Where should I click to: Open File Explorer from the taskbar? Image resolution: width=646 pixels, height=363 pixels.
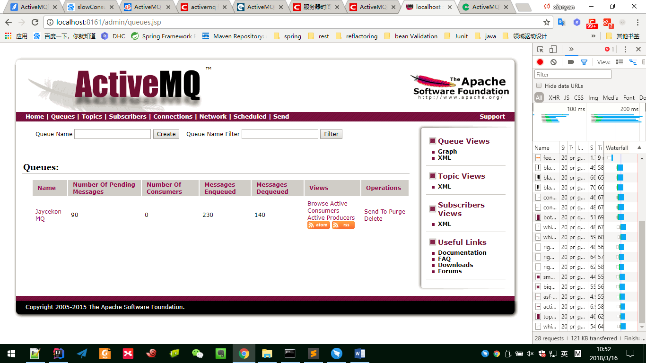click(267, 354)
